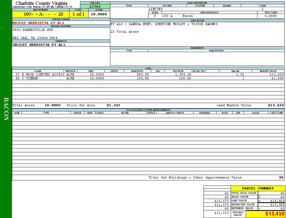286x218 pixels.
Task: Click the 1.55 size adjustment value
Action: [x=240, y=74]
